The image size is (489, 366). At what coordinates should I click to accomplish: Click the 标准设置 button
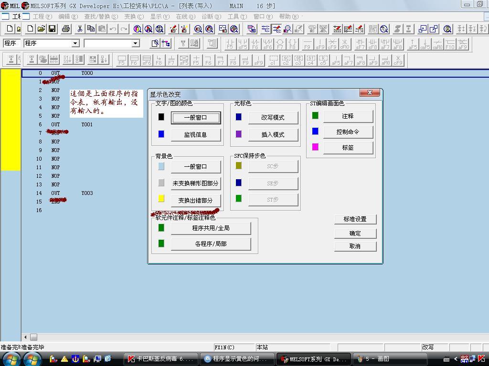tap(355, 219)
